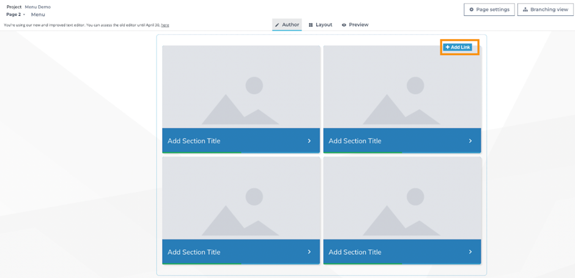Screen dimensions: 575x278
Task: Edit 'Add Section Title' in bottom-left card
Action: [194, 252]
